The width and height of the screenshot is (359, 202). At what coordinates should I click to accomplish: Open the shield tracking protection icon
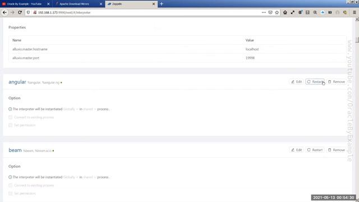(28, 12)
